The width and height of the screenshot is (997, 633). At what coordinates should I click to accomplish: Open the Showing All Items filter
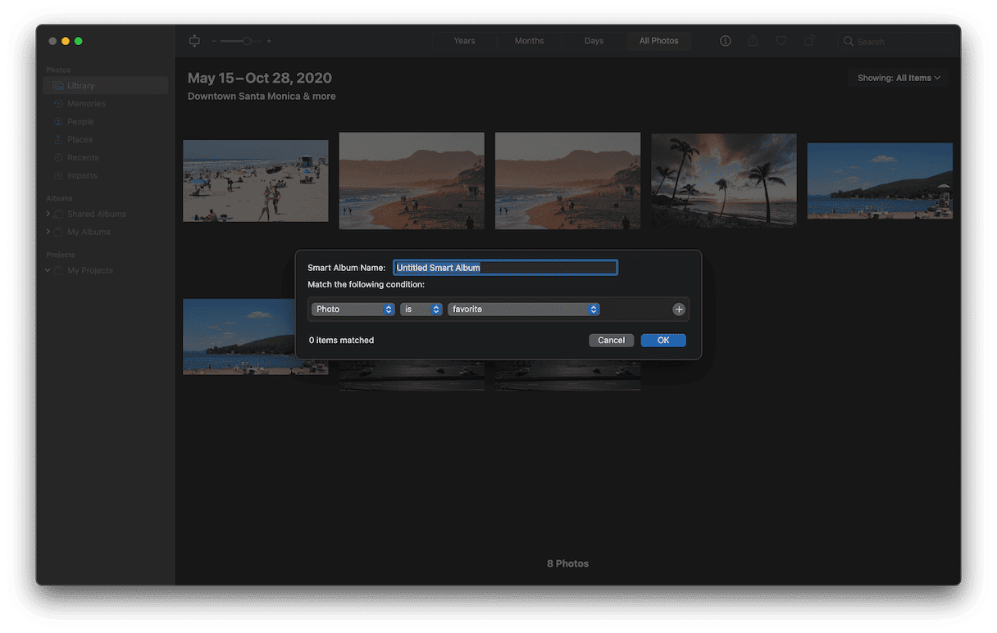[x=899, y=78]
